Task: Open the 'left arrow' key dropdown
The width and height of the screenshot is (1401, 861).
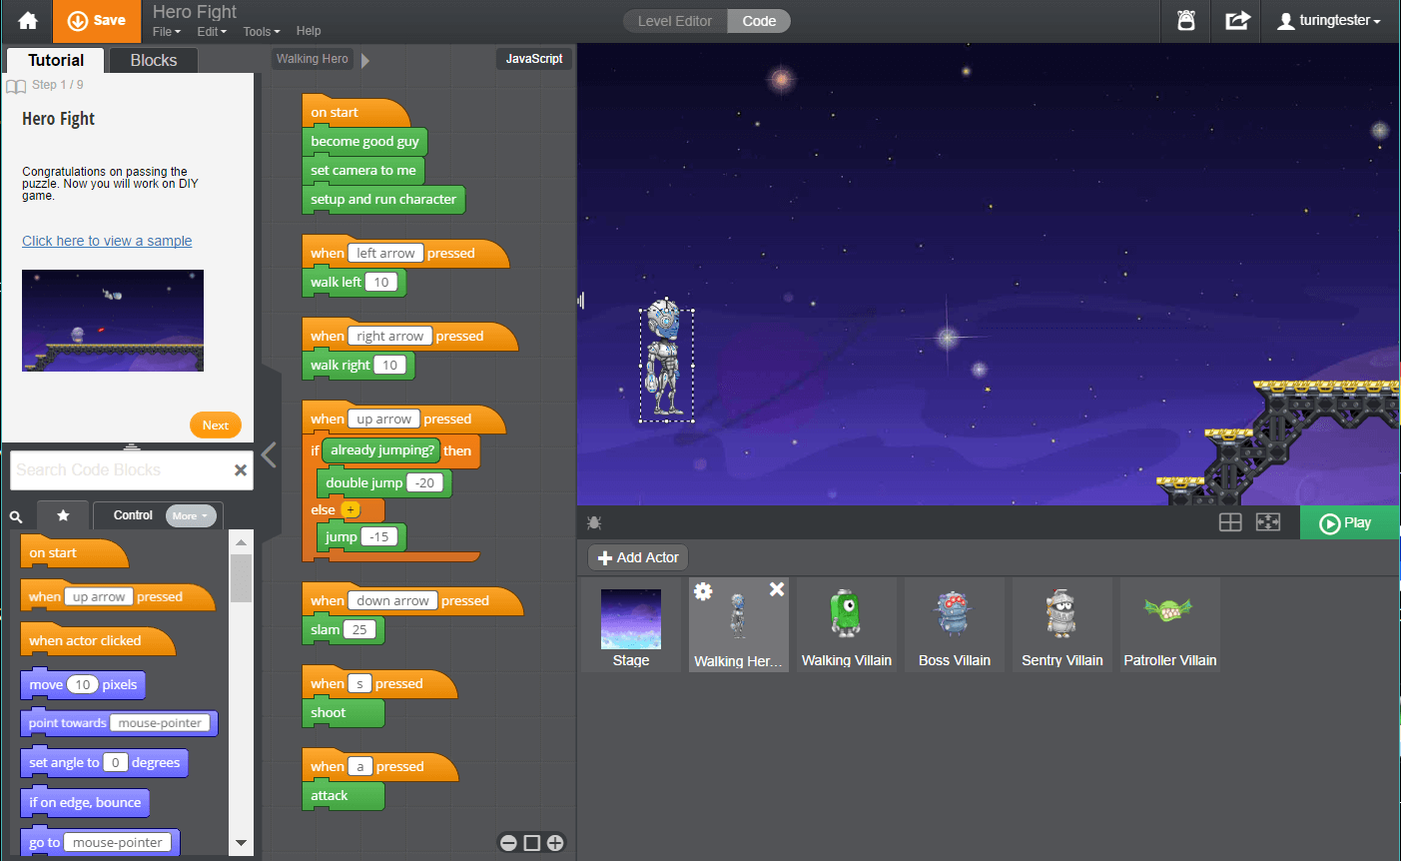Action: [385, 254]
